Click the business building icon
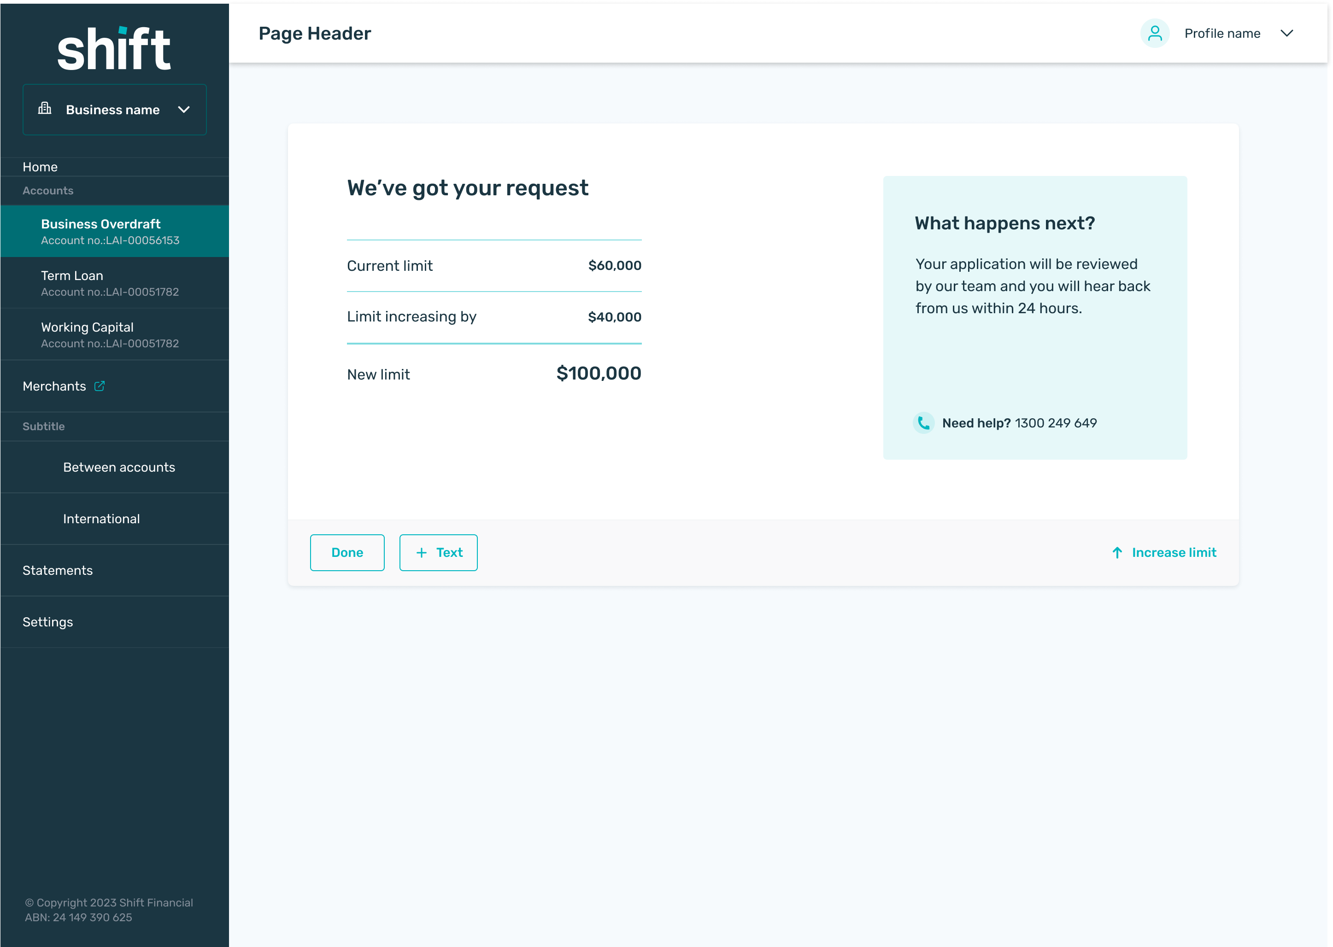Viewport: 1333px width, 947px height. coord(45,108)
